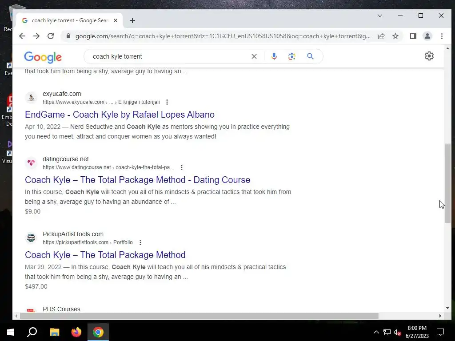The height and width of the screenshot is (341, 455).
Task: Open 'Coach Kyle – The Total Package Method - Dating Course'
Action: 138,180
